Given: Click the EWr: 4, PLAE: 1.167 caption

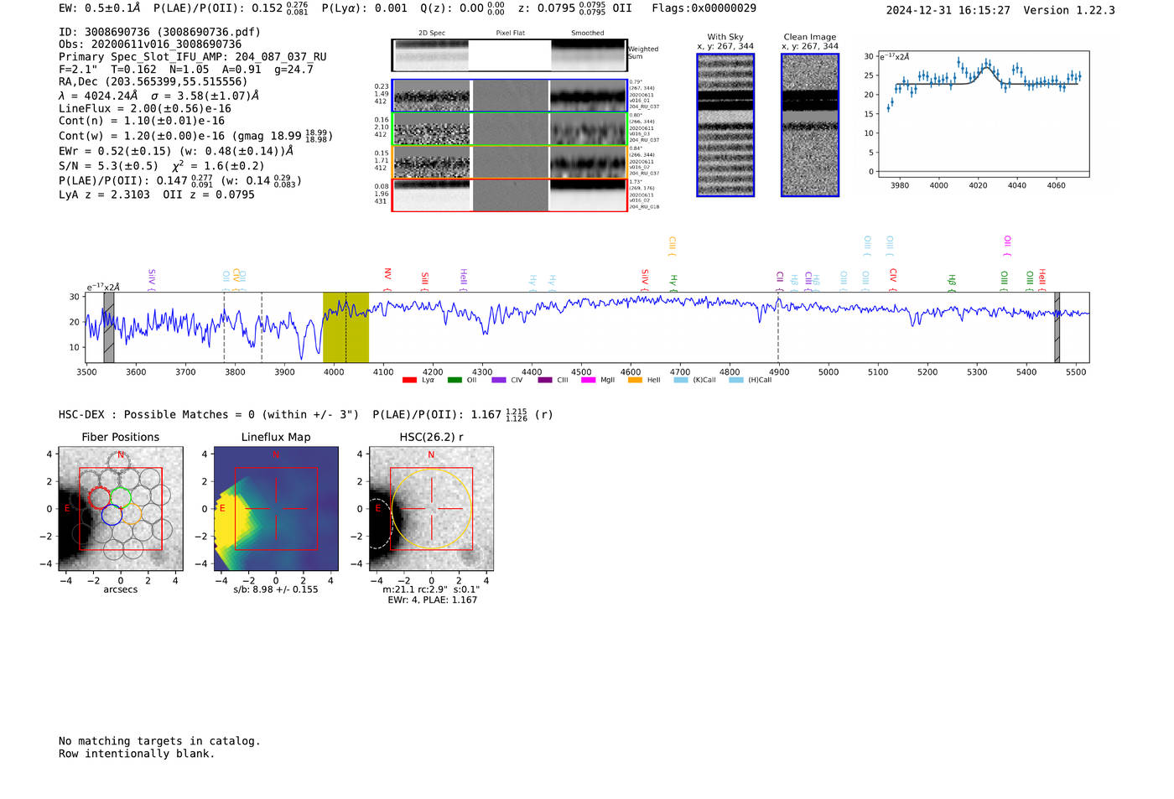Looking at the screenshot, I should click(x=432, y=599).
